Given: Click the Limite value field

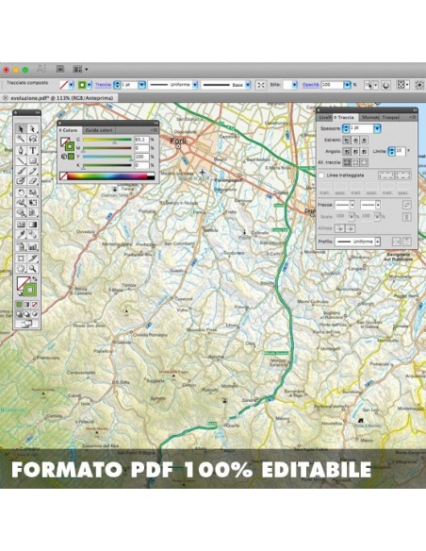Looking at the screenshot, I should click(x=401, y=151).
